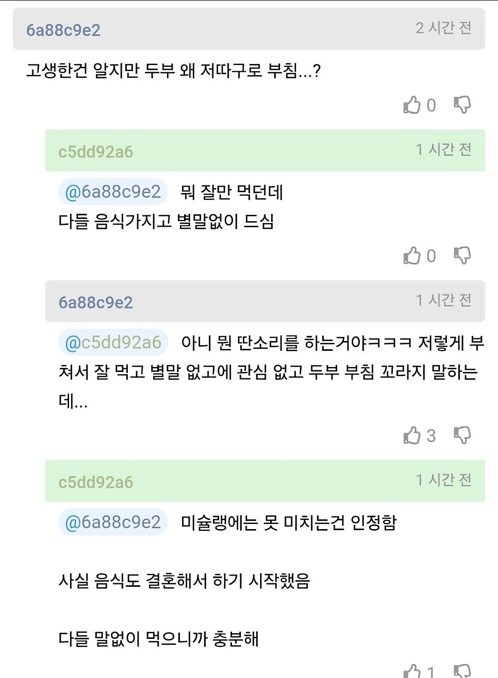Click timestamp on first c5dd92a6 reply
The image size is (498, 678).
(443, 149)
